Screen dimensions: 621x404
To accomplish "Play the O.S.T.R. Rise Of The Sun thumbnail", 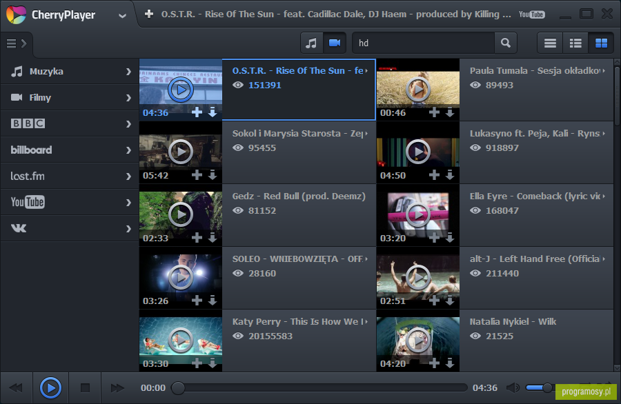I will 181,90.
